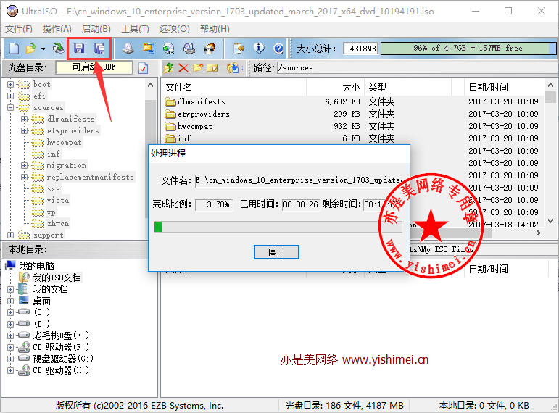Viewport: 559px width, 413px height.
Task: Click the 路径 /sources path field
Action: point(416,67)
